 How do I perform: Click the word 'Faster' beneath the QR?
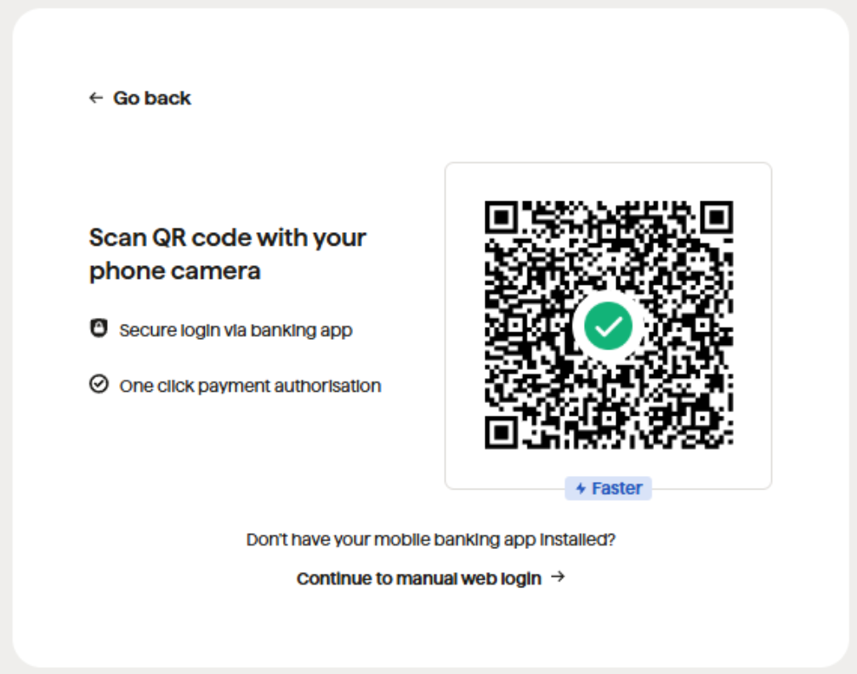pos(617,489)
